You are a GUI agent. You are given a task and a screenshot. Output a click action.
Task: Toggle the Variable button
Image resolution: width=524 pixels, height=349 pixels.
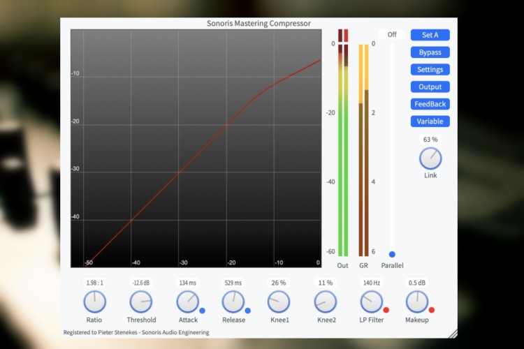tap(430, 121)
